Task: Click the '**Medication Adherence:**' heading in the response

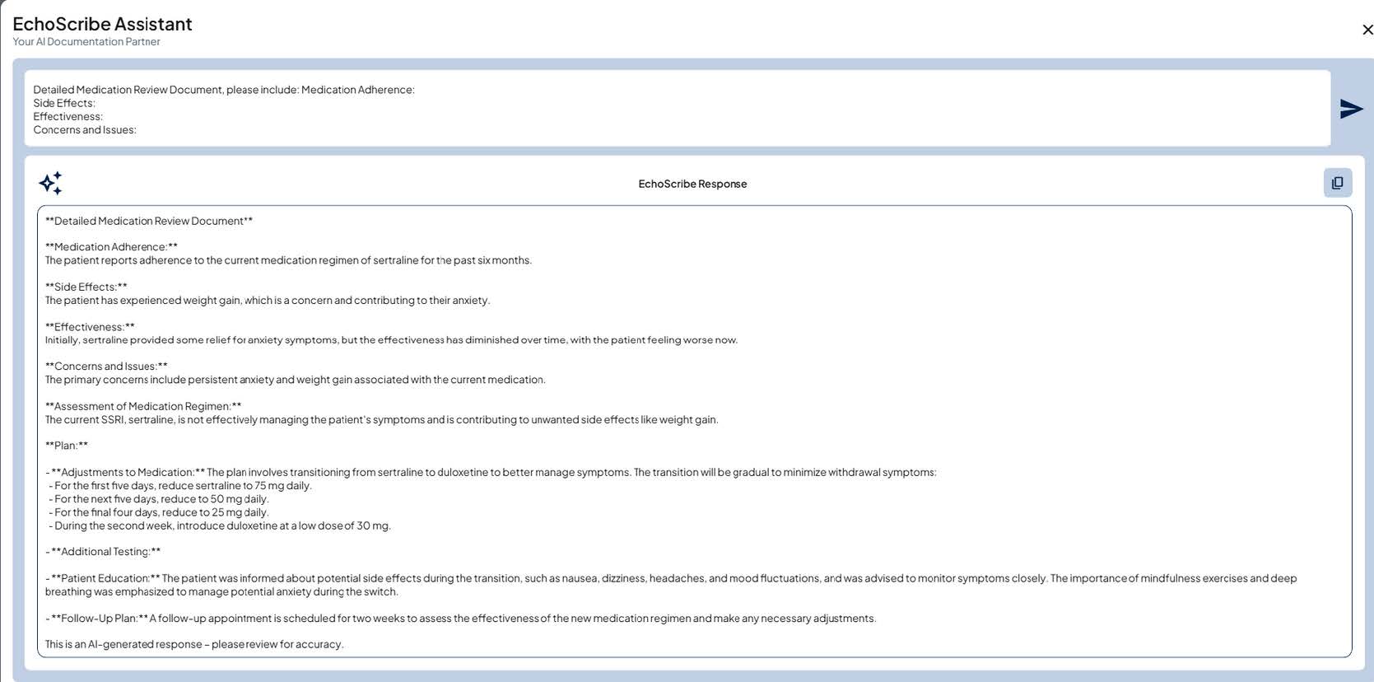Action: click(111, 247)
